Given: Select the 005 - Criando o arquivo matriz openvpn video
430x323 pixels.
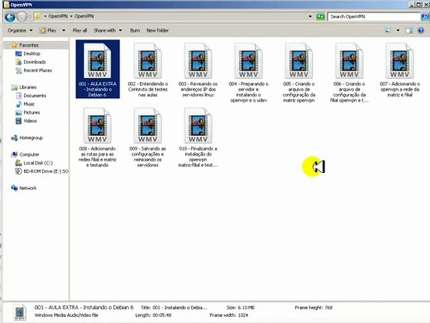Looking at the screenshot, I should tap(299, 73).
